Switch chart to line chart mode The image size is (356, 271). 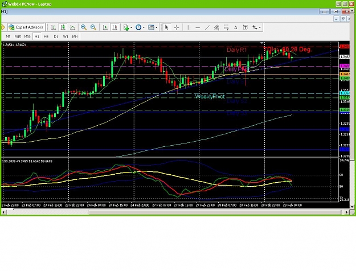pos(72,27)
